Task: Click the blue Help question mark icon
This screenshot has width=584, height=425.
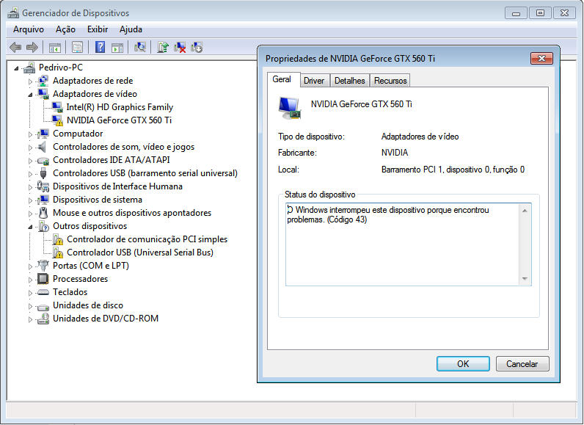Action: tap(100, 47)
